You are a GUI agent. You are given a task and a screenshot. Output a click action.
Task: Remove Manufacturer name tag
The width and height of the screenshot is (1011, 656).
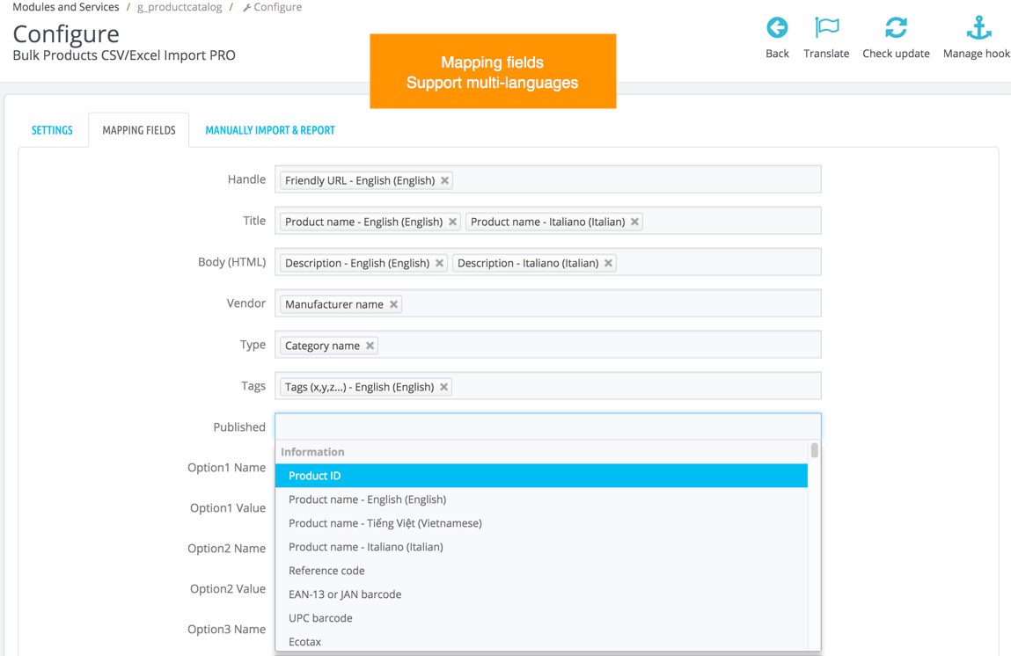(x=394, y=304)
